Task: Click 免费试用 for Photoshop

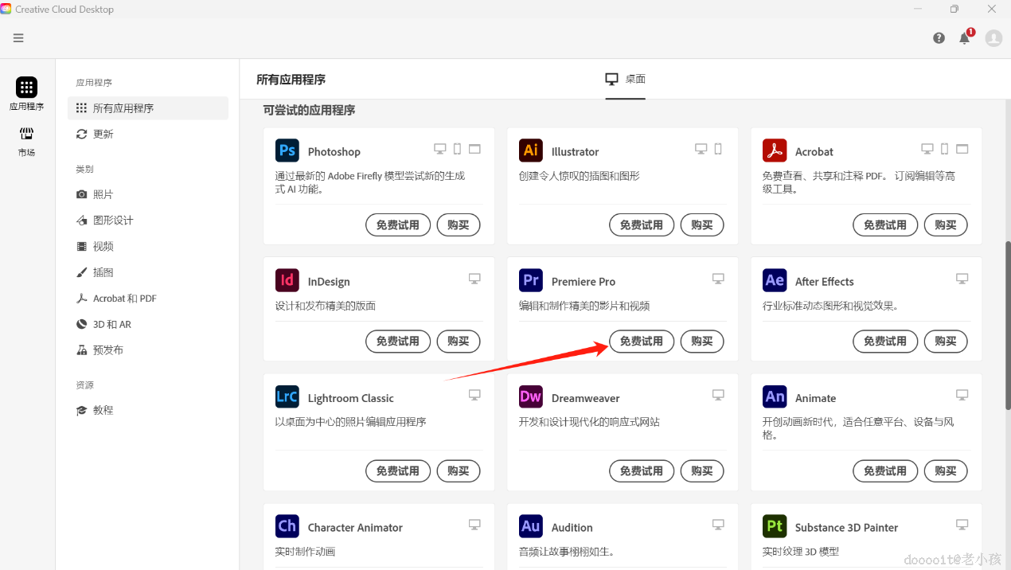Action: coord(397,224)
